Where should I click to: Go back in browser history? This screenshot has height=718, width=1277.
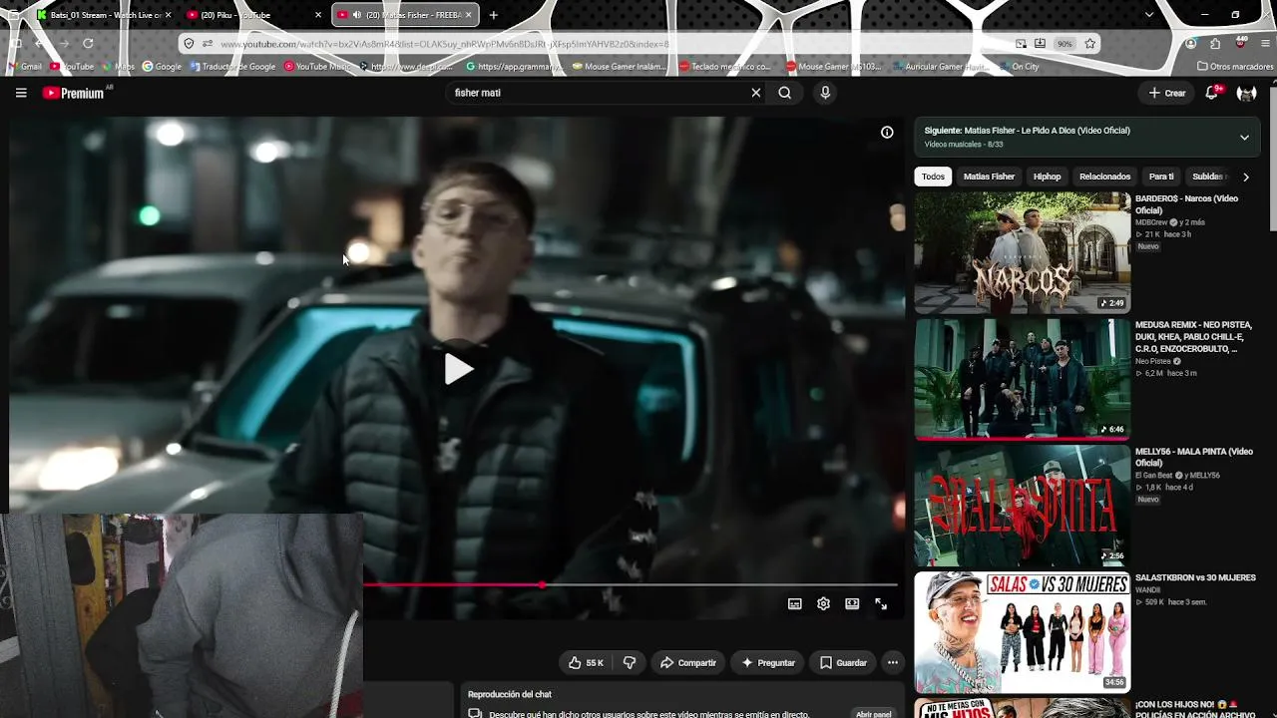coord(38,44)
